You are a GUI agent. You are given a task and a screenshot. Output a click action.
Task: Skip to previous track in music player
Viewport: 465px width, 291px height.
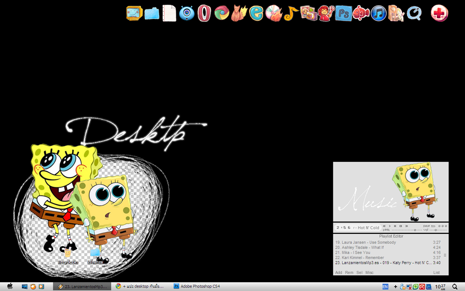pos(384,226)
